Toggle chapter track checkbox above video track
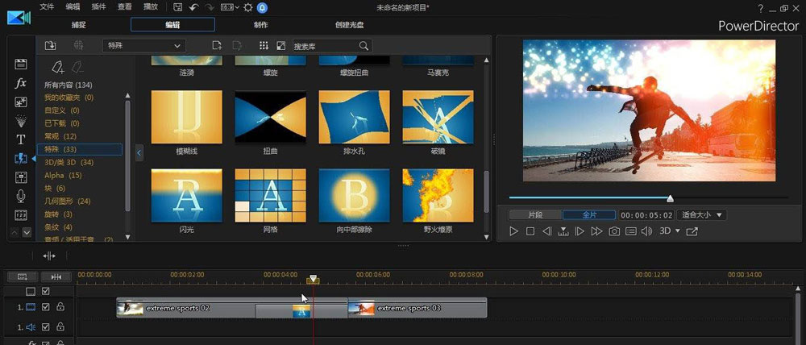Image resolution: width=806 pixels, height=345 pixels. 46,291
